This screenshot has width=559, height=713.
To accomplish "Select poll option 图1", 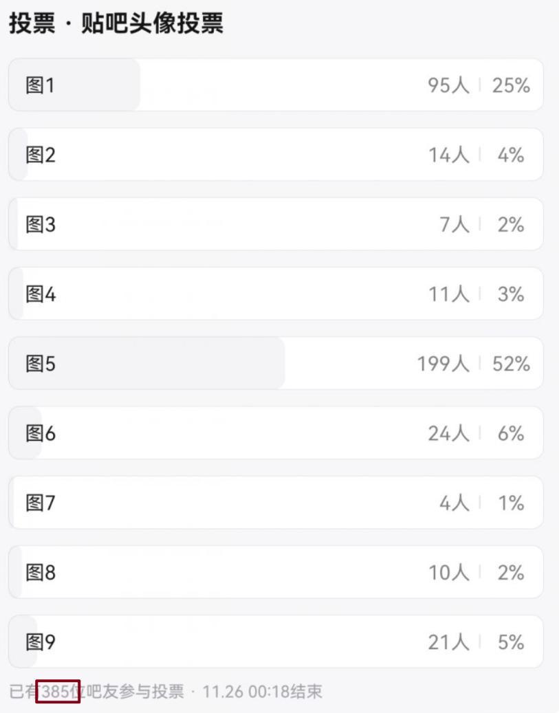I will 275,85.
